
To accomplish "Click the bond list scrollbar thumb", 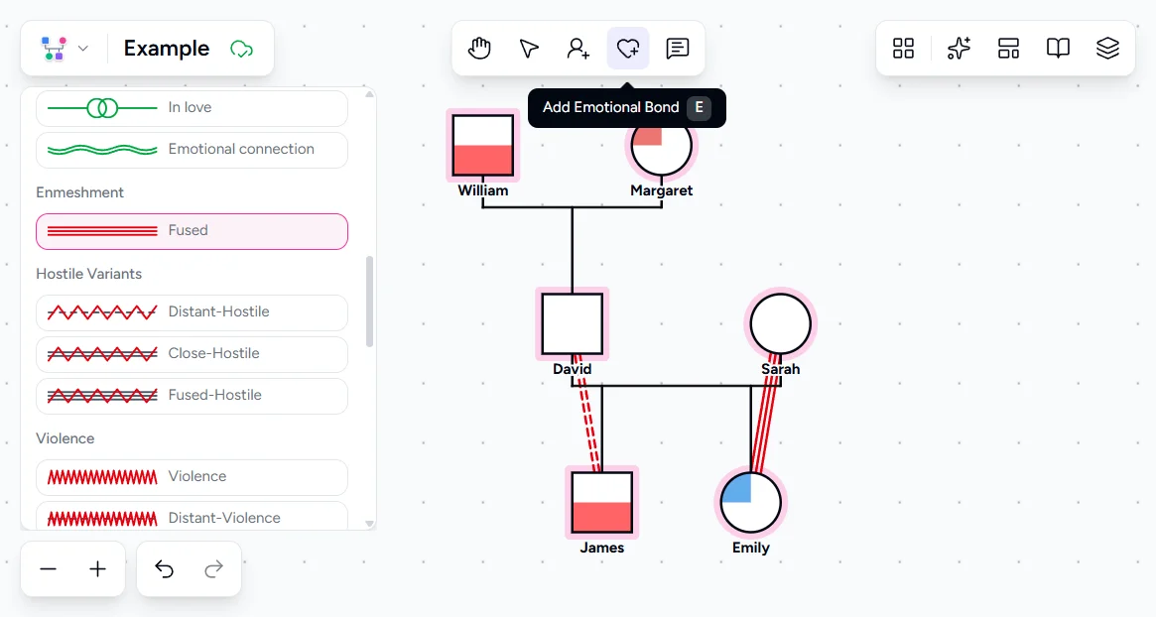I will [369, 301].
